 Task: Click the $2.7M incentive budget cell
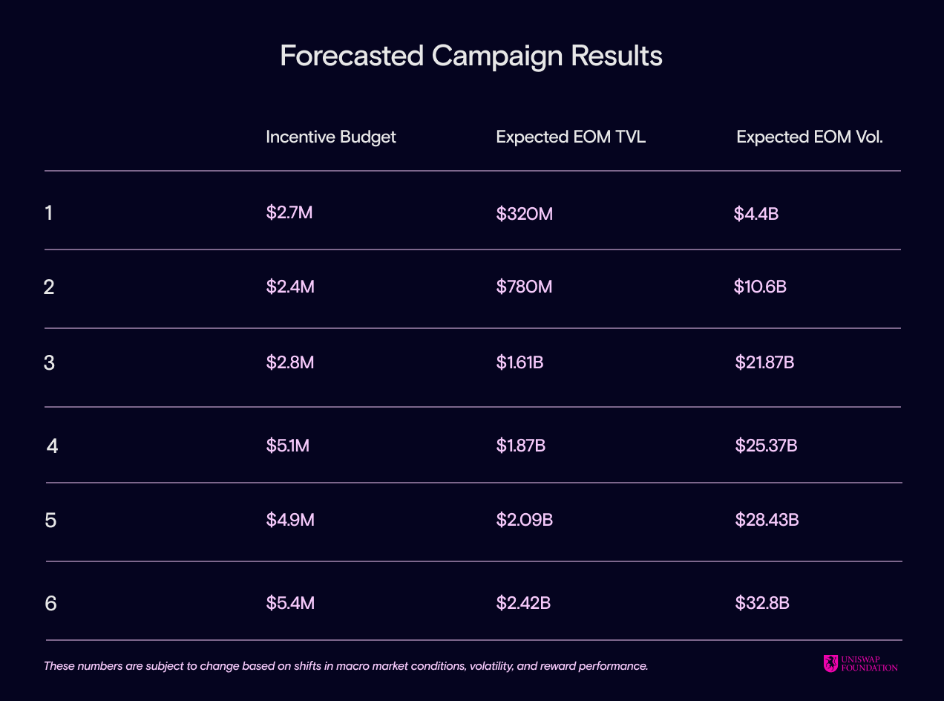click(x=289, y=213)
